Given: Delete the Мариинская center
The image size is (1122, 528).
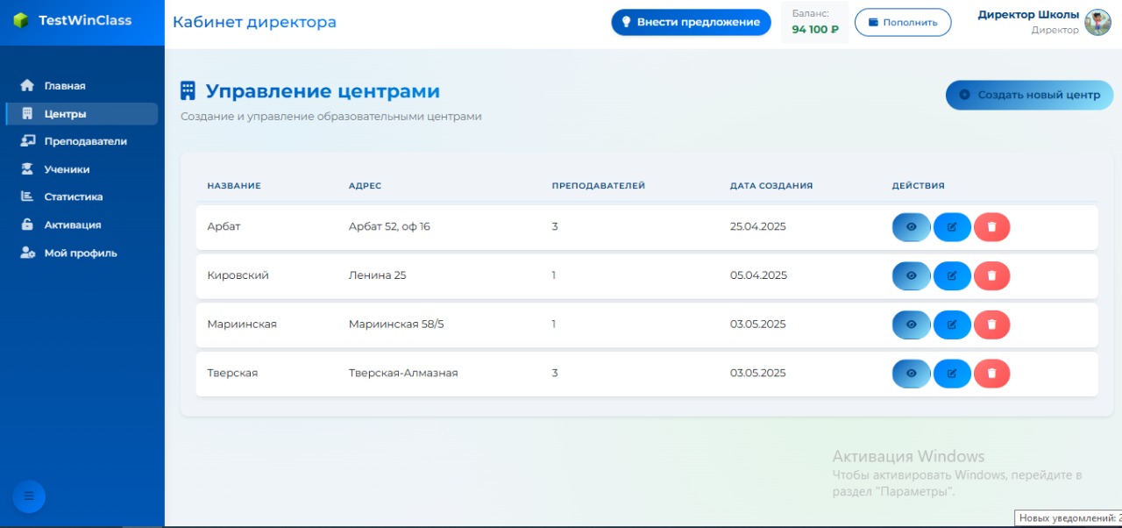Looking at the screenshot, I should pos(991,324).
